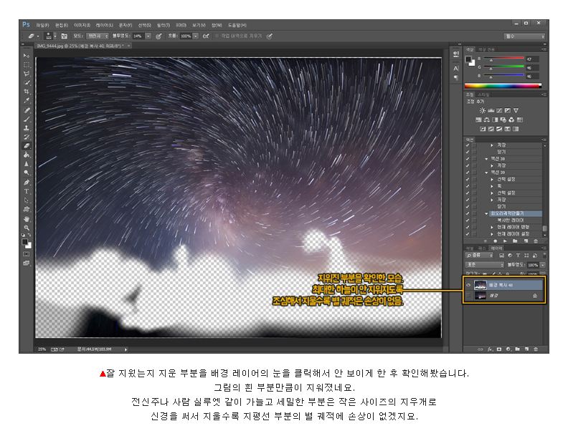Add a Levels adjustment

(491, 110)
